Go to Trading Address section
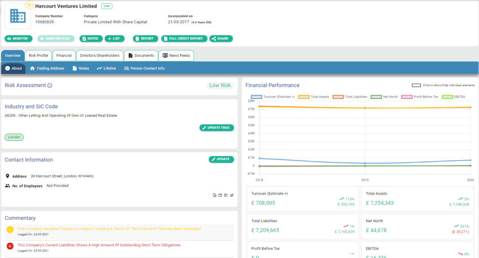The width and height of the screenshot is (479, 258). tap(47, 68)
